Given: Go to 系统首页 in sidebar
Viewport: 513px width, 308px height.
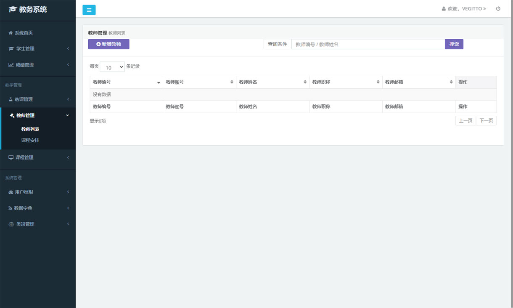Looking at the screenshot, I should coord(24,33).
